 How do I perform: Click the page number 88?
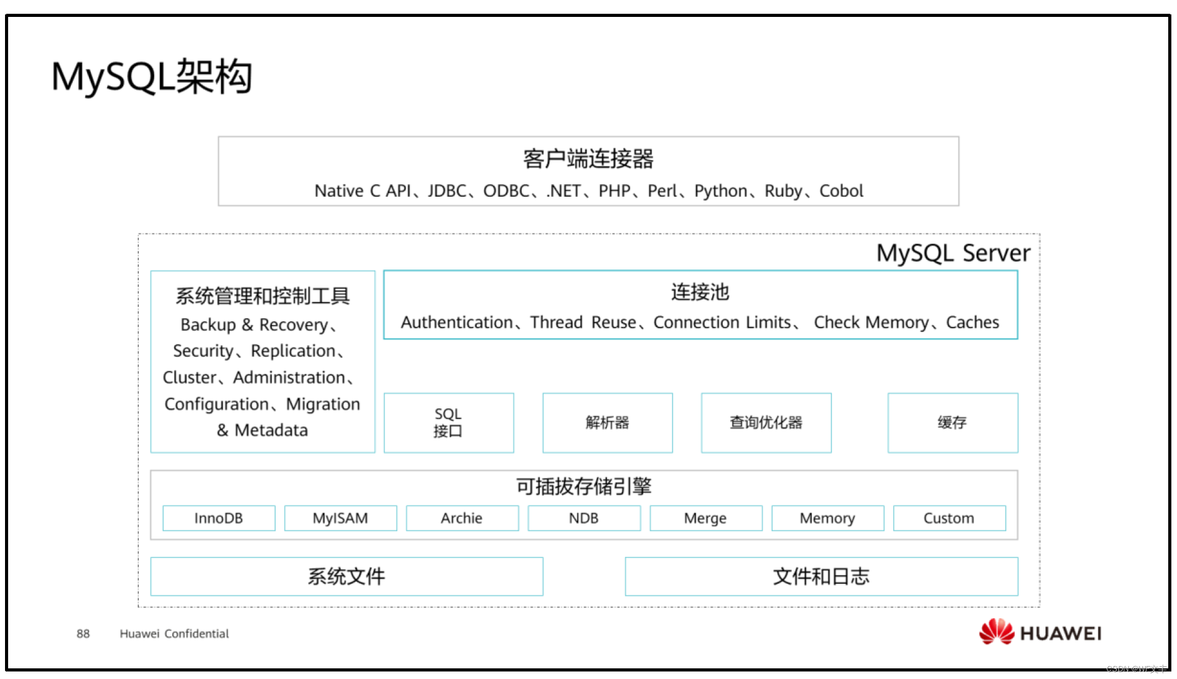(x=83, y=634)
